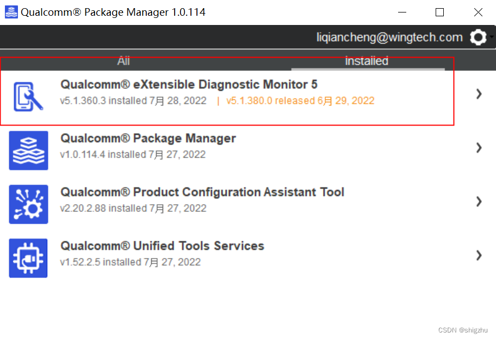
Task: Select the Qualcomm Package Manager list title
Action: [148, 139]
